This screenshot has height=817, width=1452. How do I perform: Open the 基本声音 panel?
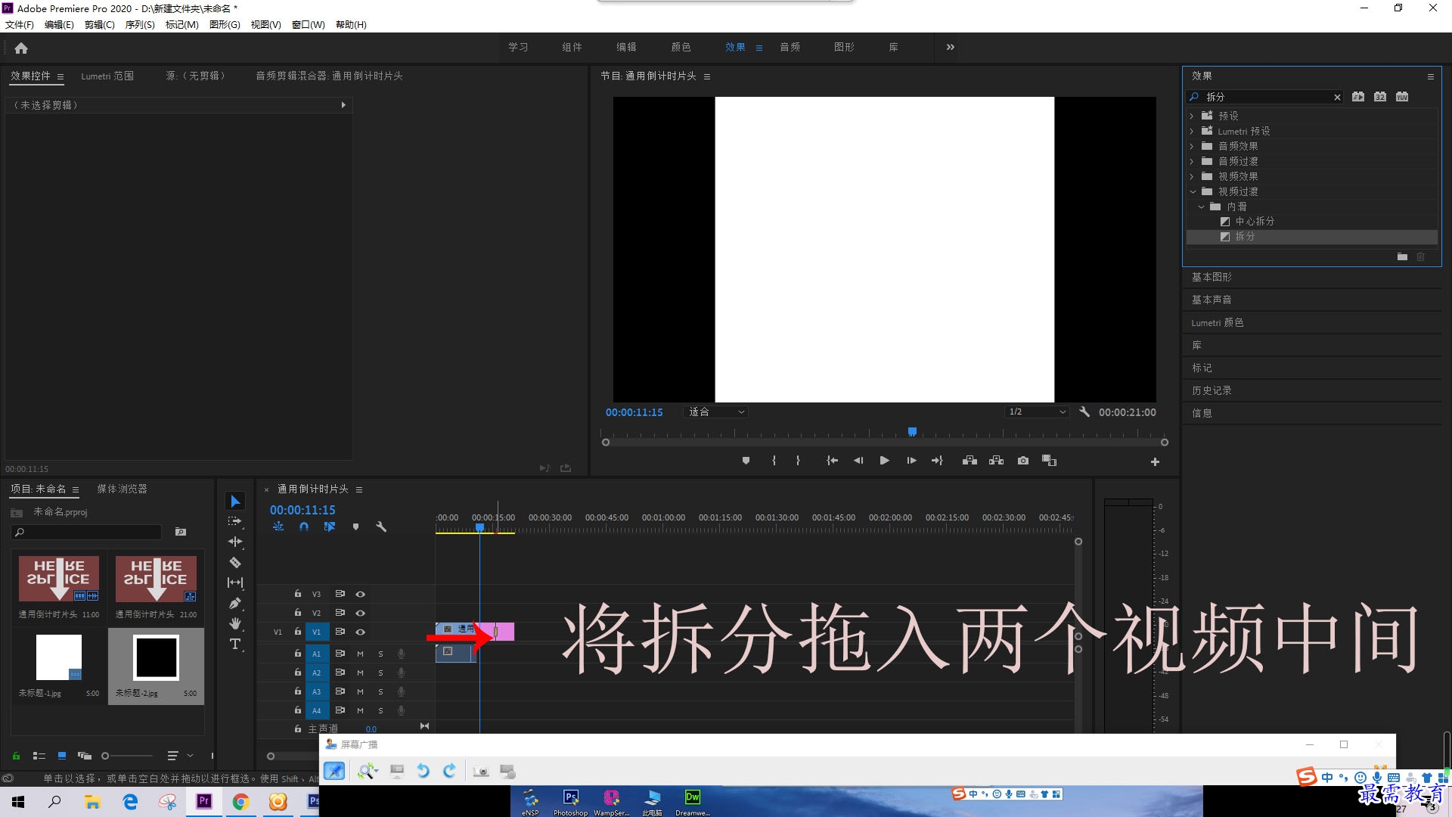(1212, 300)
